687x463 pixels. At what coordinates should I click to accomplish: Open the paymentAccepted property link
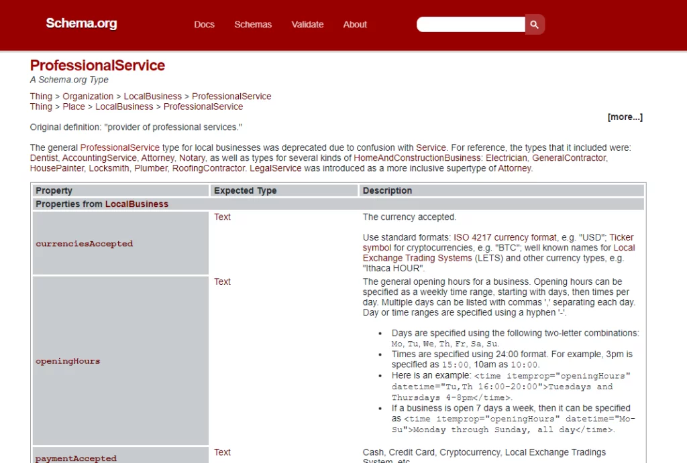click(76, 458)
